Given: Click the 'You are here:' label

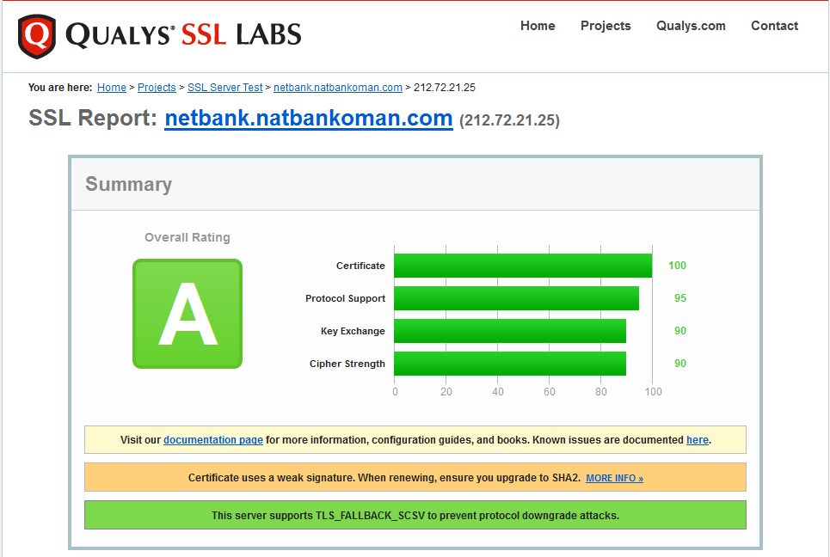Looking at the screenshot, I should pyautogui.click(x=60, y=88).
